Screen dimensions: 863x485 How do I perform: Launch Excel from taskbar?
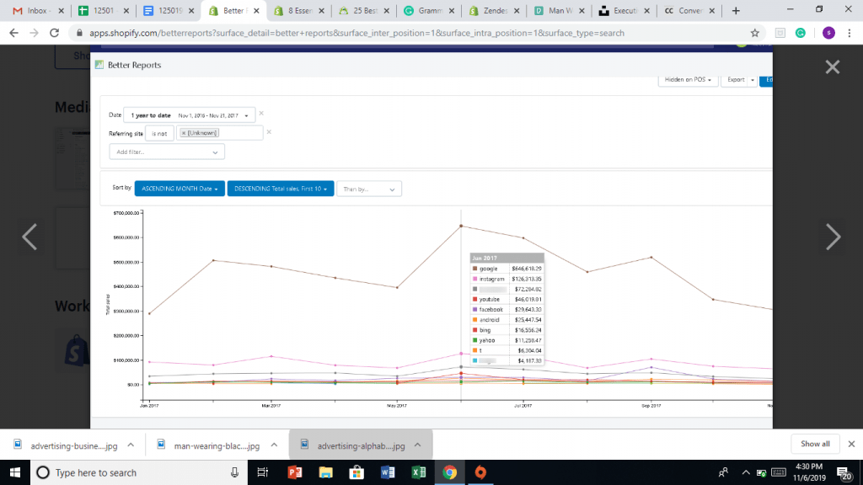click(418, 472)
